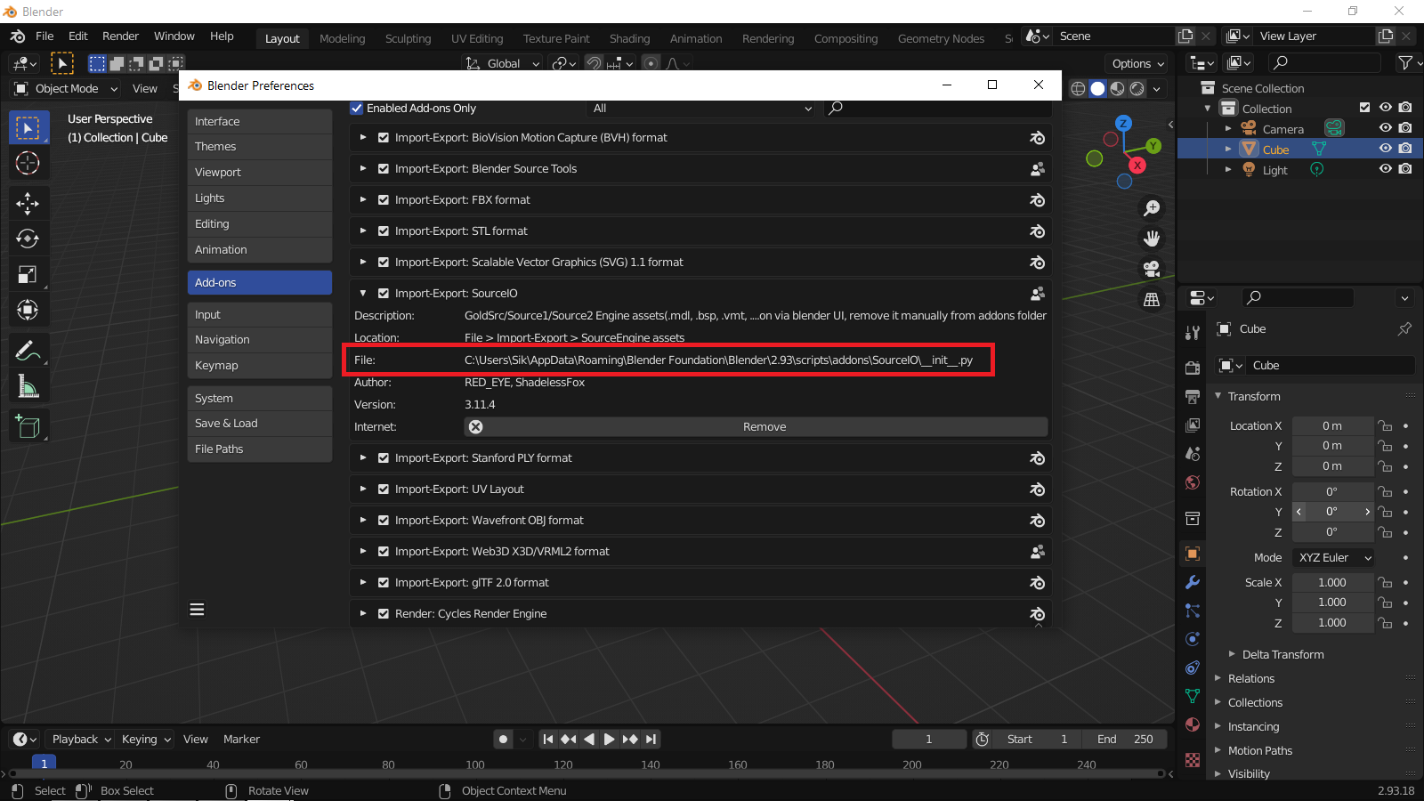Switch to the Modeling workspace tab
Screen dimensions: 1424x801
[343, 38]
